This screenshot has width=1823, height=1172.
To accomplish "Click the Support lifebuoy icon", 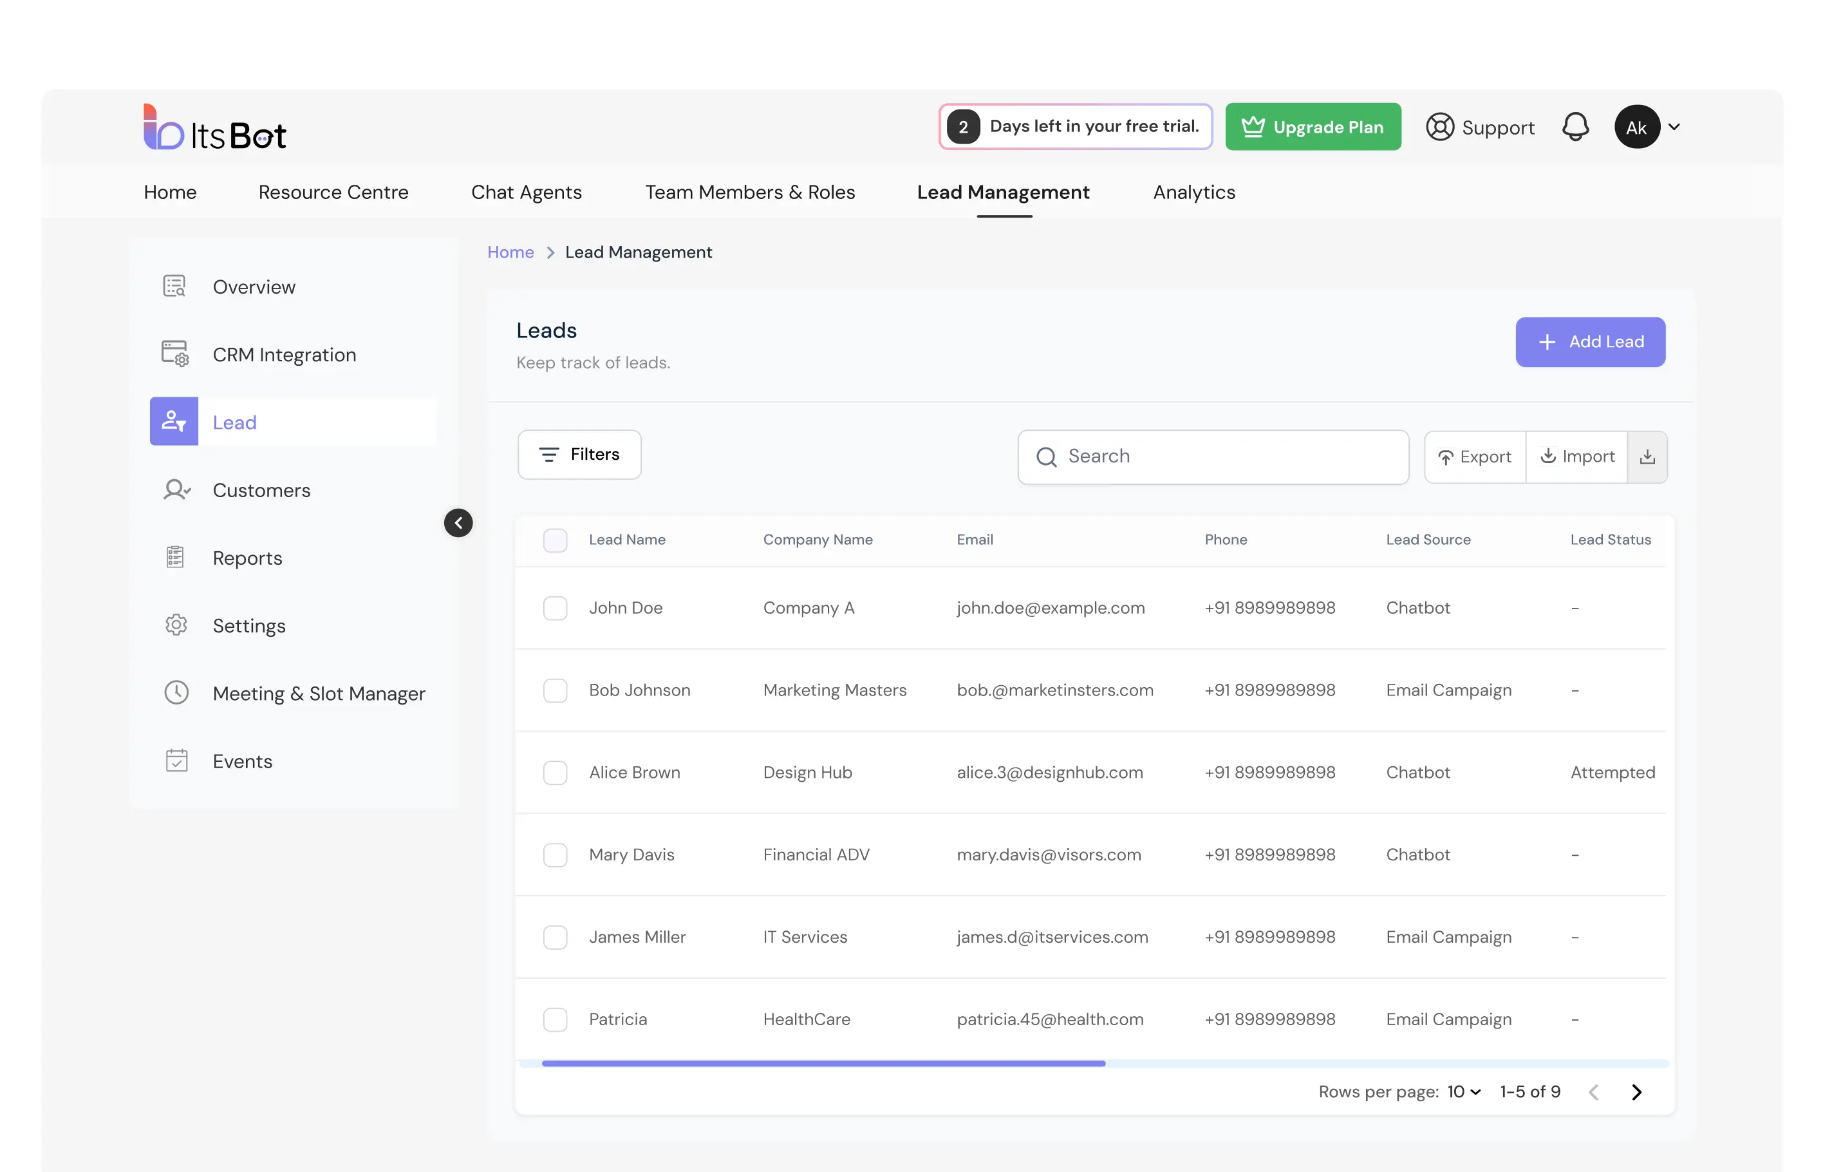I will (x=1439, y=127).
